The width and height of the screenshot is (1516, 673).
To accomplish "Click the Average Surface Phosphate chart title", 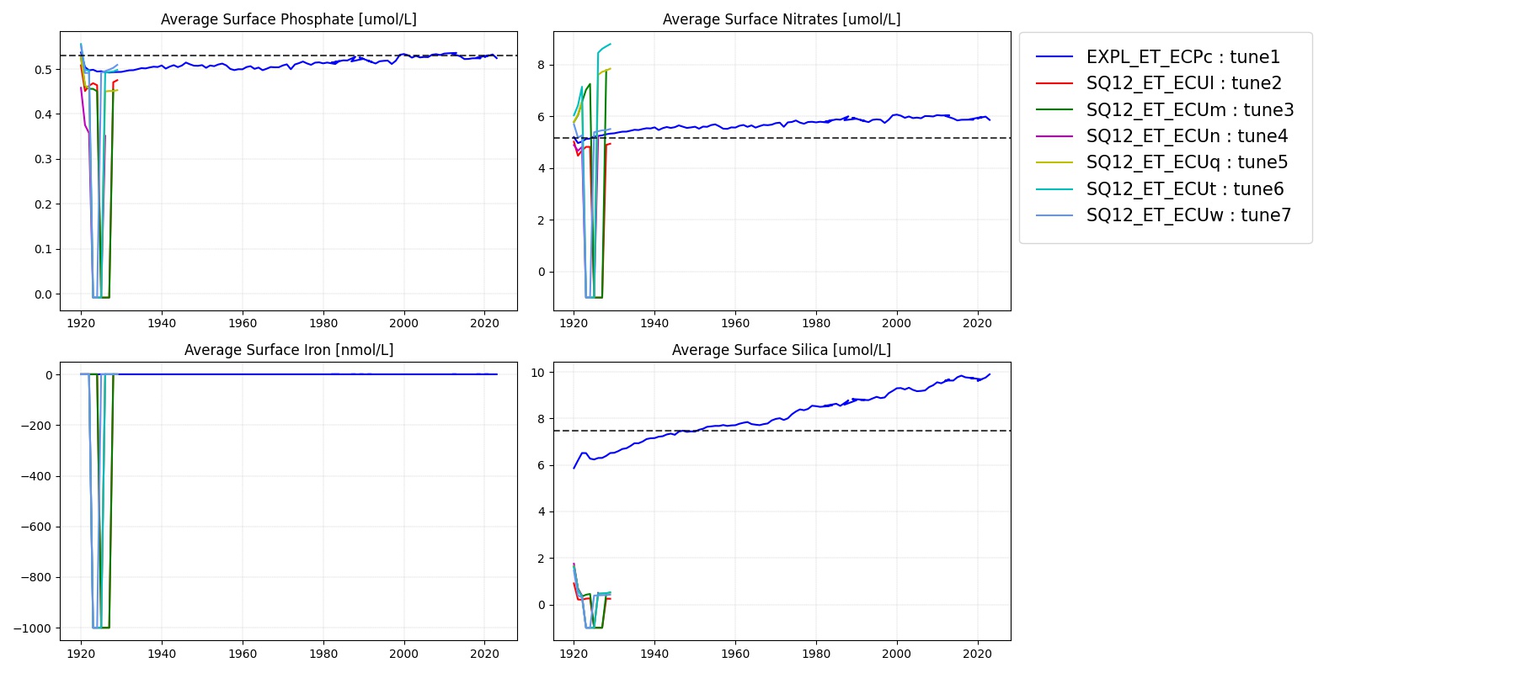I will [288, 19].
